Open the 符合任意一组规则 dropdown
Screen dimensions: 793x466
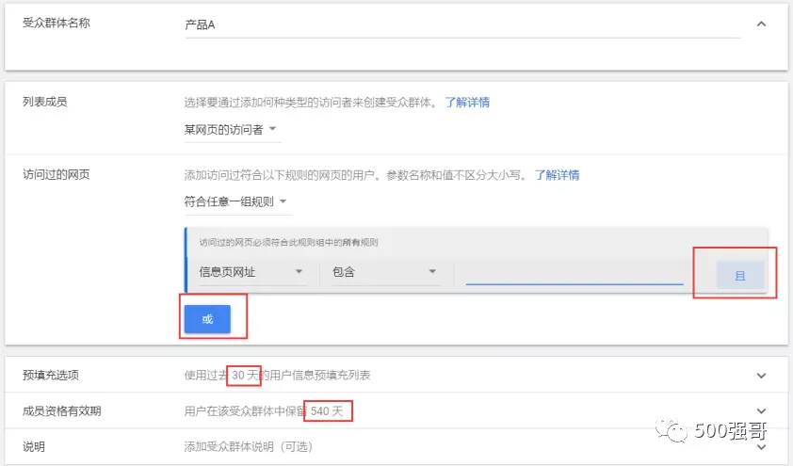click(236, 201)
